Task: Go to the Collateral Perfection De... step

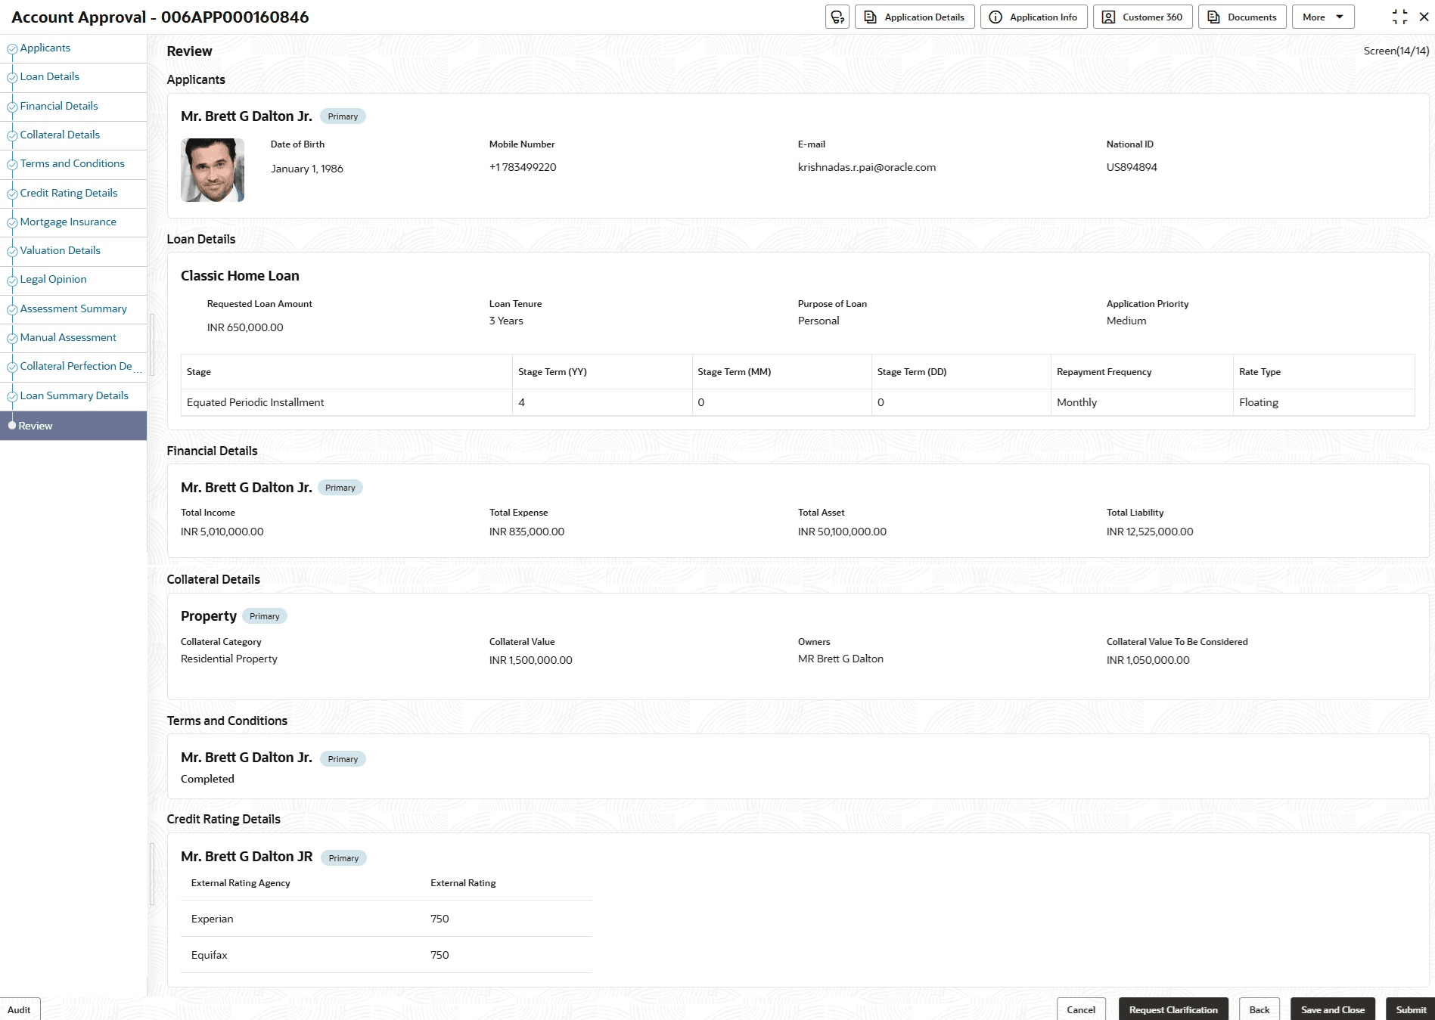Action: click(81, 366)
